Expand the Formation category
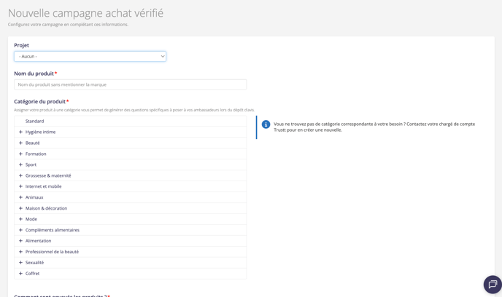Viewport: 502px width, 297px height. tap(20, 154)
